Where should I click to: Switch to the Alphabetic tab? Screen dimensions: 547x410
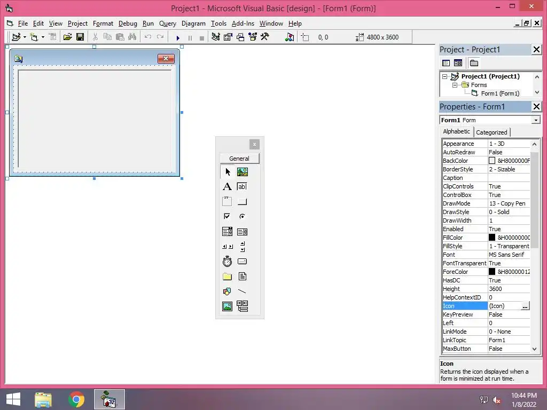[x=456, y=131]
